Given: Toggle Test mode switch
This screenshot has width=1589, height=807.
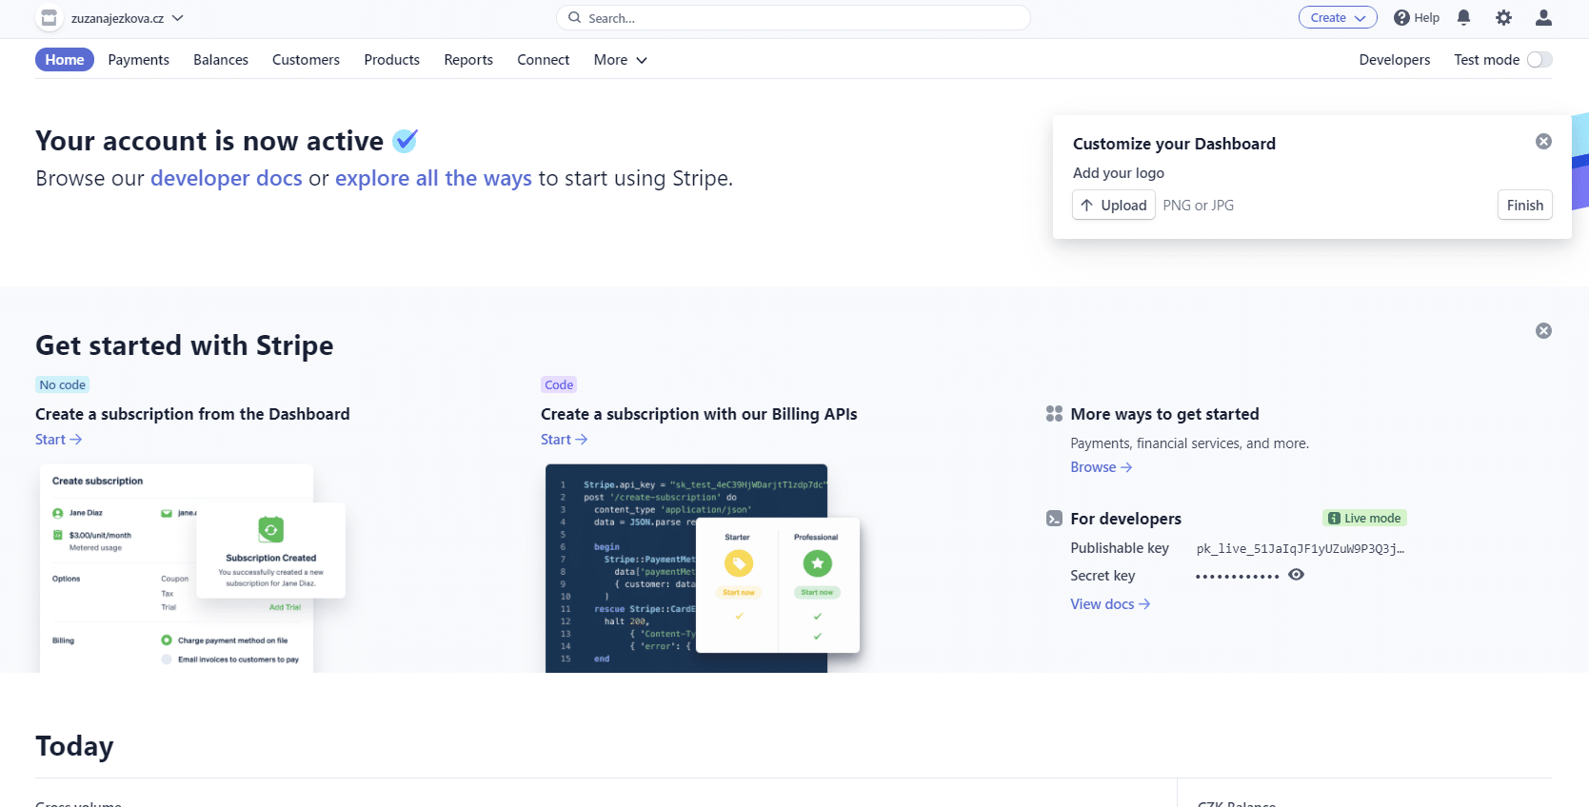Looking at the screenshot, I should coord(1539,60).
